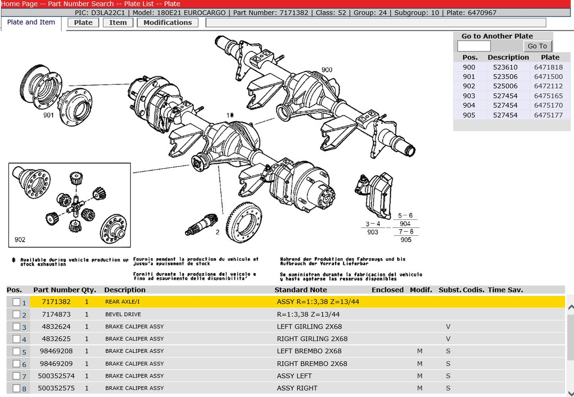
Task: Open plate 6475170 for position 904
Action: click(548, 105)
